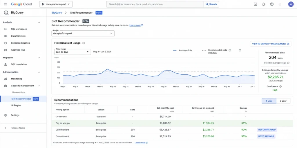
Task: Click the $3,200.00 savings value
Action: [x=208, y=136]
